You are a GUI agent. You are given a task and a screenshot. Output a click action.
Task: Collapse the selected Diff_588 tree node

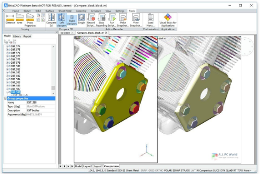tap(7, 92)
